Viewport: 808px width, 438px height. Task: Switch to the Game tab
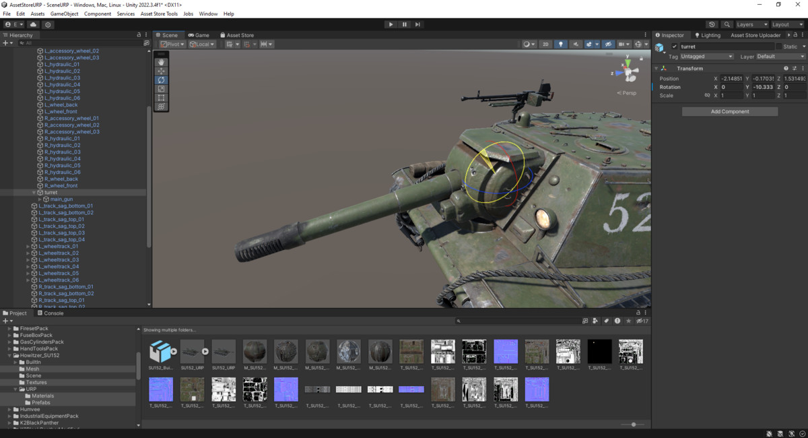pyautogui.click(x=199, y=35)
